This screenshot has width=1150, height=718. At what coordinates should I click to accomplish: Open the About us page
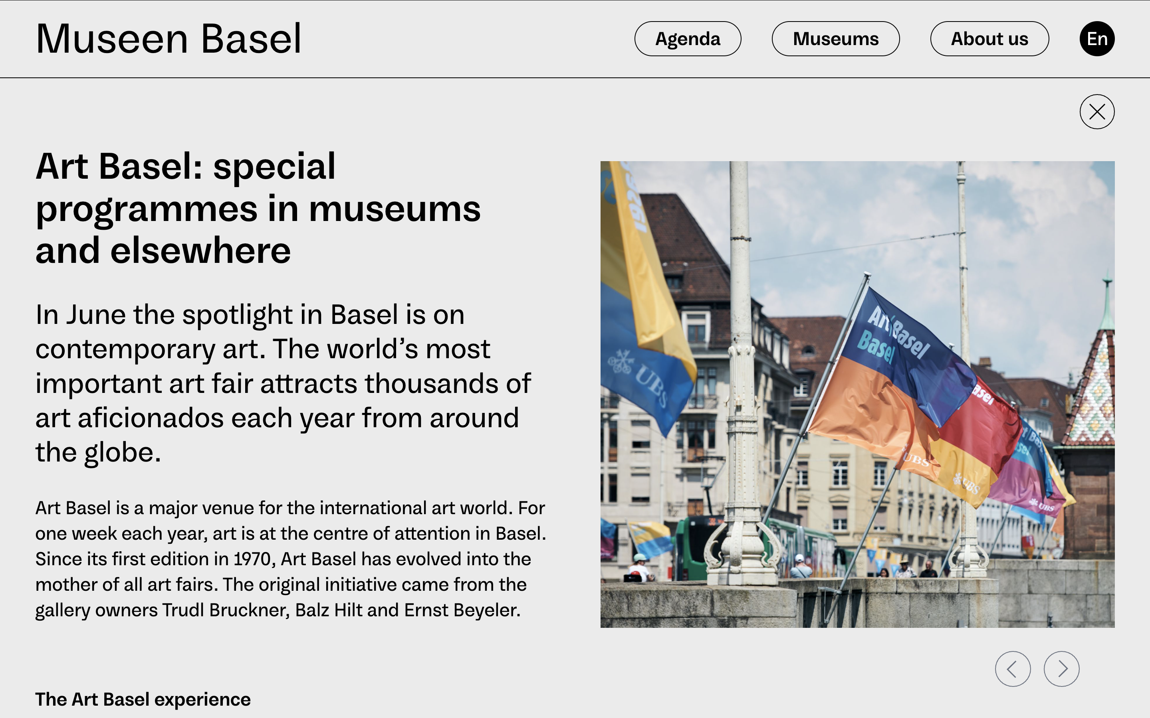(989, 39)
